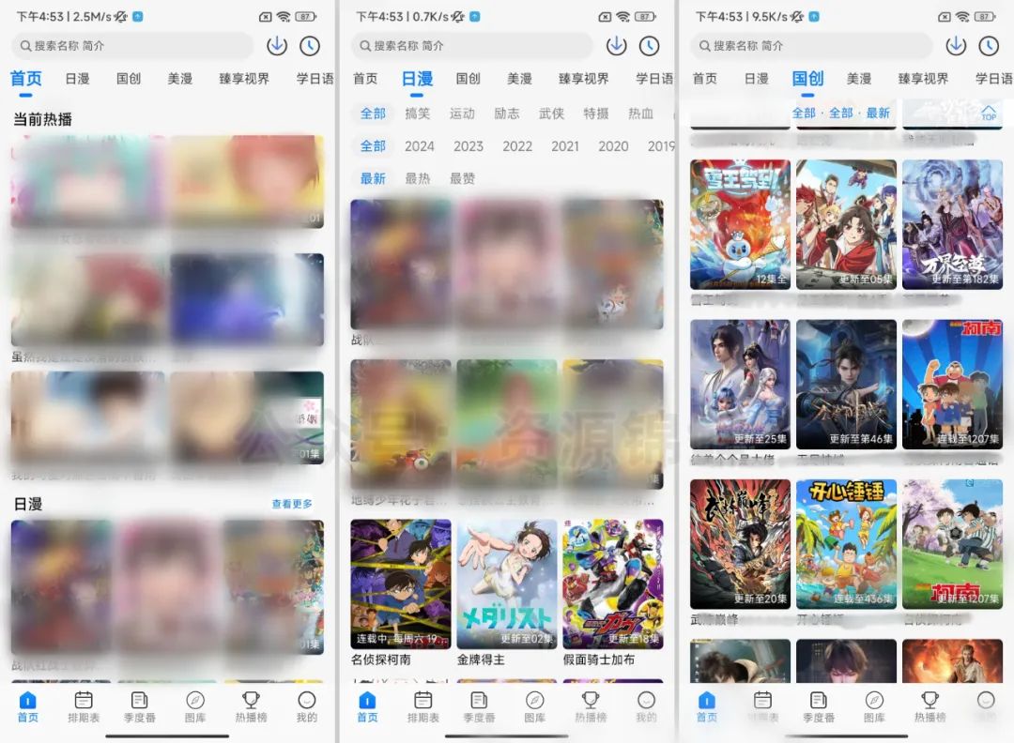Open 季度番 icon on right screen

pos(818,701)
